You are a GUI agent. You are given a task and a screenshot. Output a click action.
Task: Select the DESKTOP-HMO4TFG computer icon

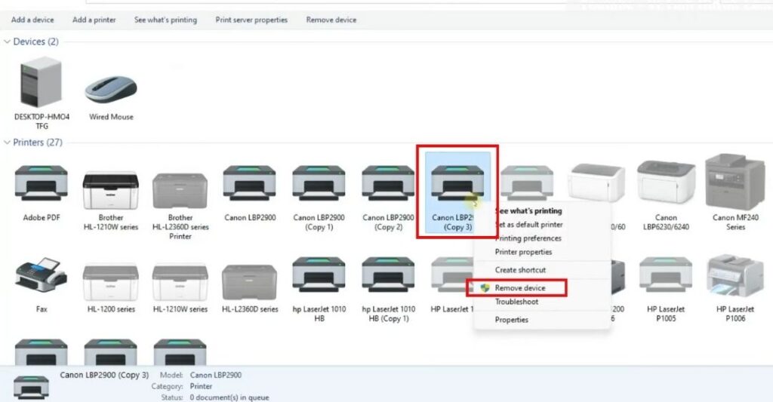(x=42, y=84)
